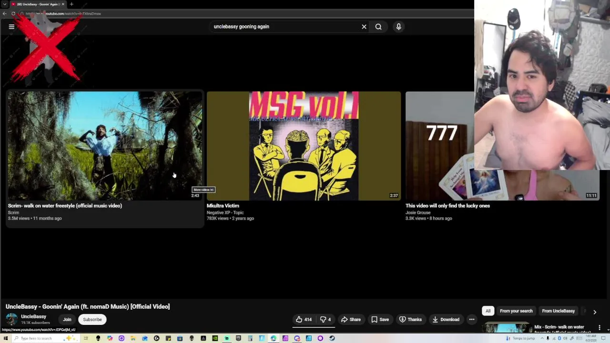Viewport: 610px width, 343px height.
Task: Open the tray microphone icon
Action: (x=548, y=338)
